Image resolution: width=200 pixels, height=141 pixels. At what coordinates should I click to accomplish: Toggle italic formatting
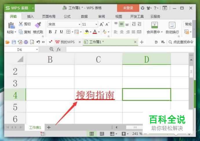click(x=56, y=32)
